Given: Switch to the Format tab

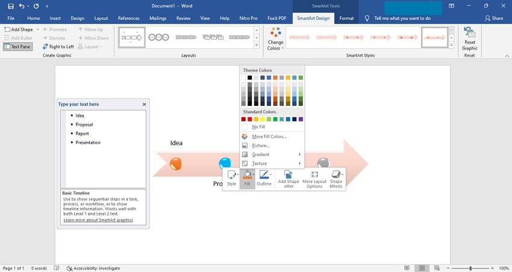Looking at the screenshot, I should (346, 18).
